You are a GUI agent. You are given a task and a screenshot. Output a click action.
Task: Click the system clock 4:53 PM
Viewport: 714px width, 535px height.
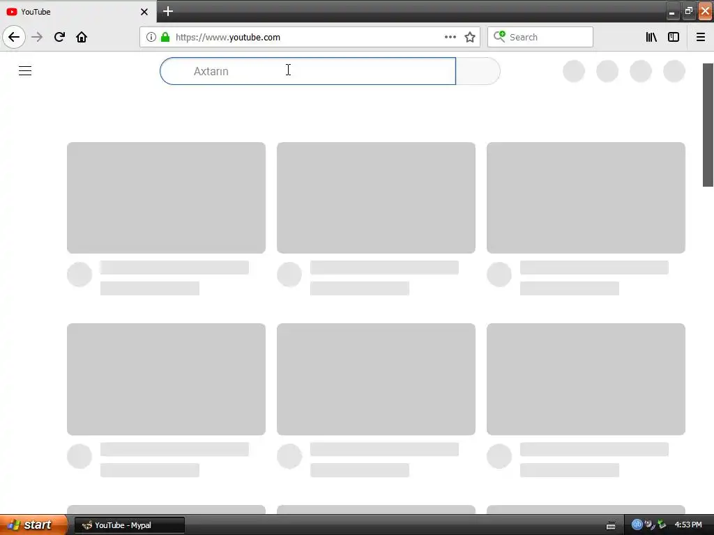coord(688,525)
